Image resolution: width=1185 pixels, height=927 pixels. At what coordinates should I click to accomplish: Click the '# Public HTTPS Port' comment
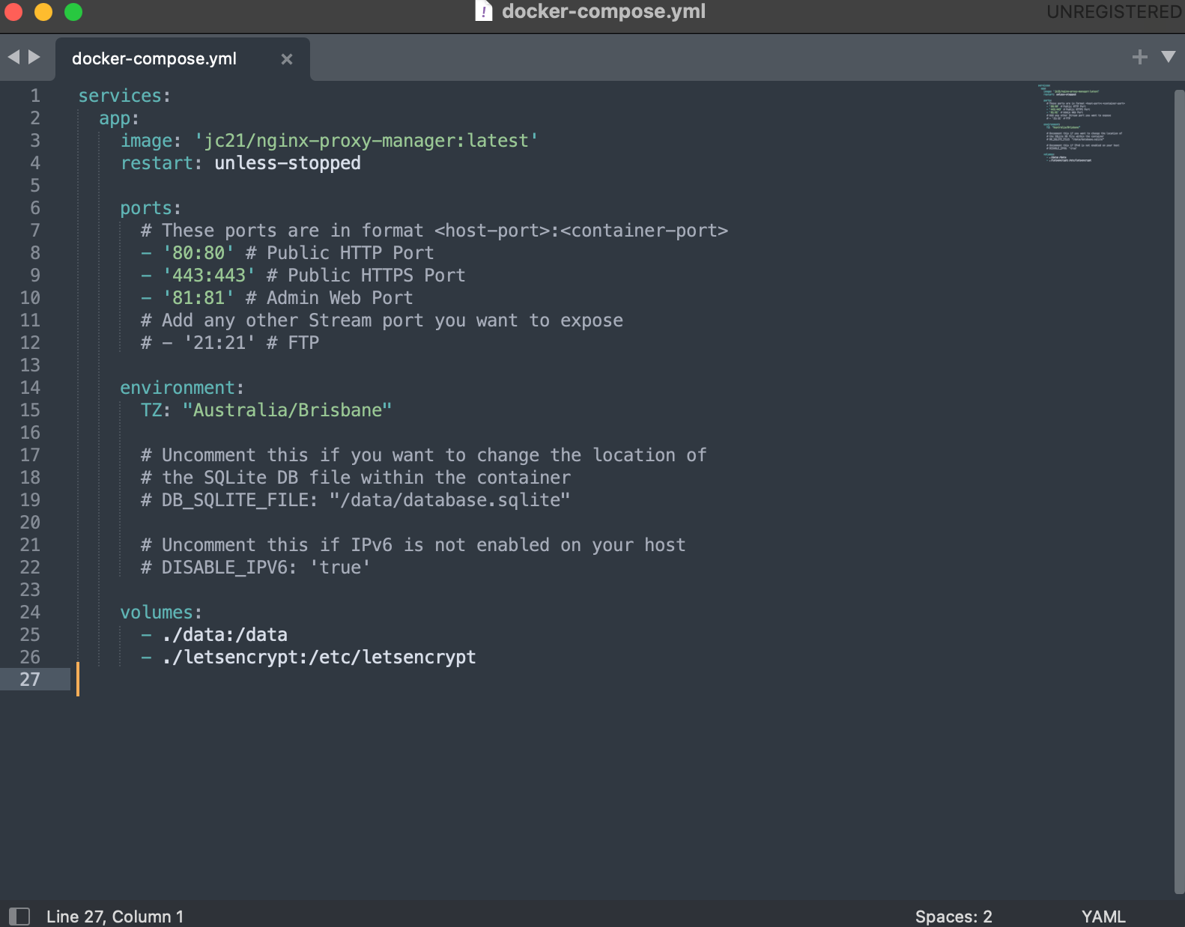coord(366,276)
